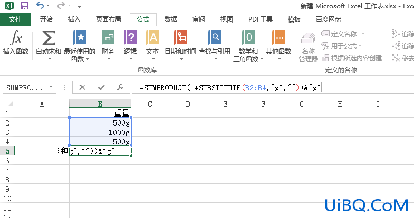Expand the Redo history dropdown arrow
This screenshot has width=414, height=218.
70,6
